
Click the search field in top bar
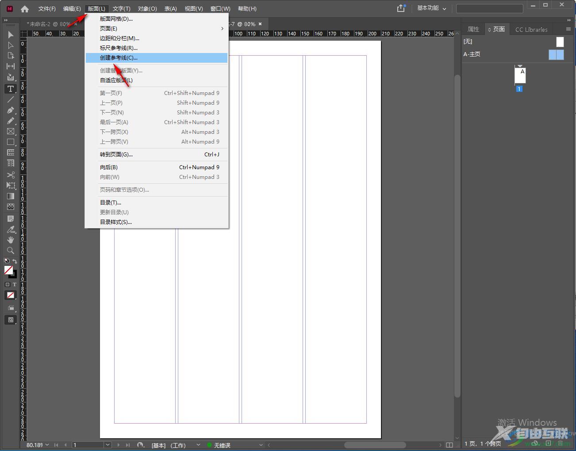pos(489,8)
